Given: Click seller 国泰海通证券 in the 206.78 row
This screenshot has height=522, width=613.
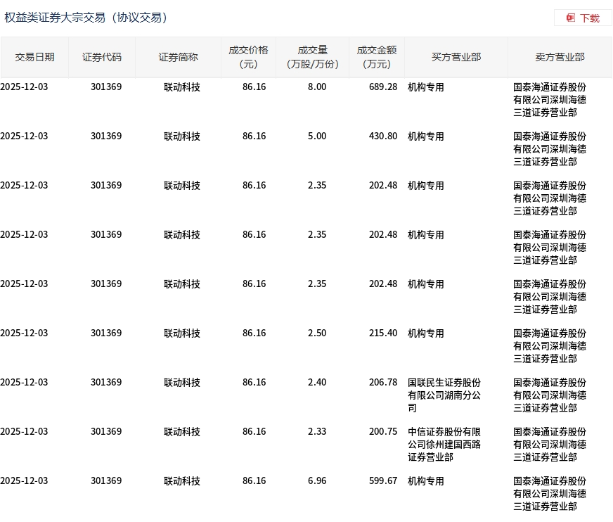Looking at the screenshot, I should coord(550,395).
